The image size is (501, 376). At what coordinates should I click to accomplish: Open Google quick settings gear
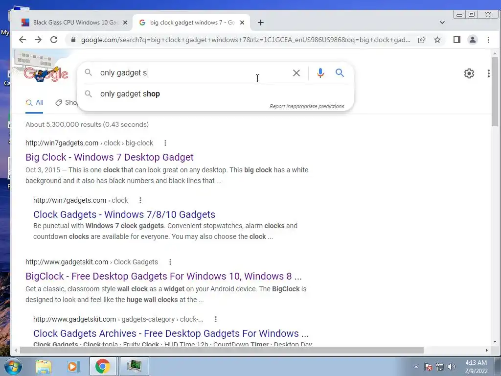[x=469, y=73]
